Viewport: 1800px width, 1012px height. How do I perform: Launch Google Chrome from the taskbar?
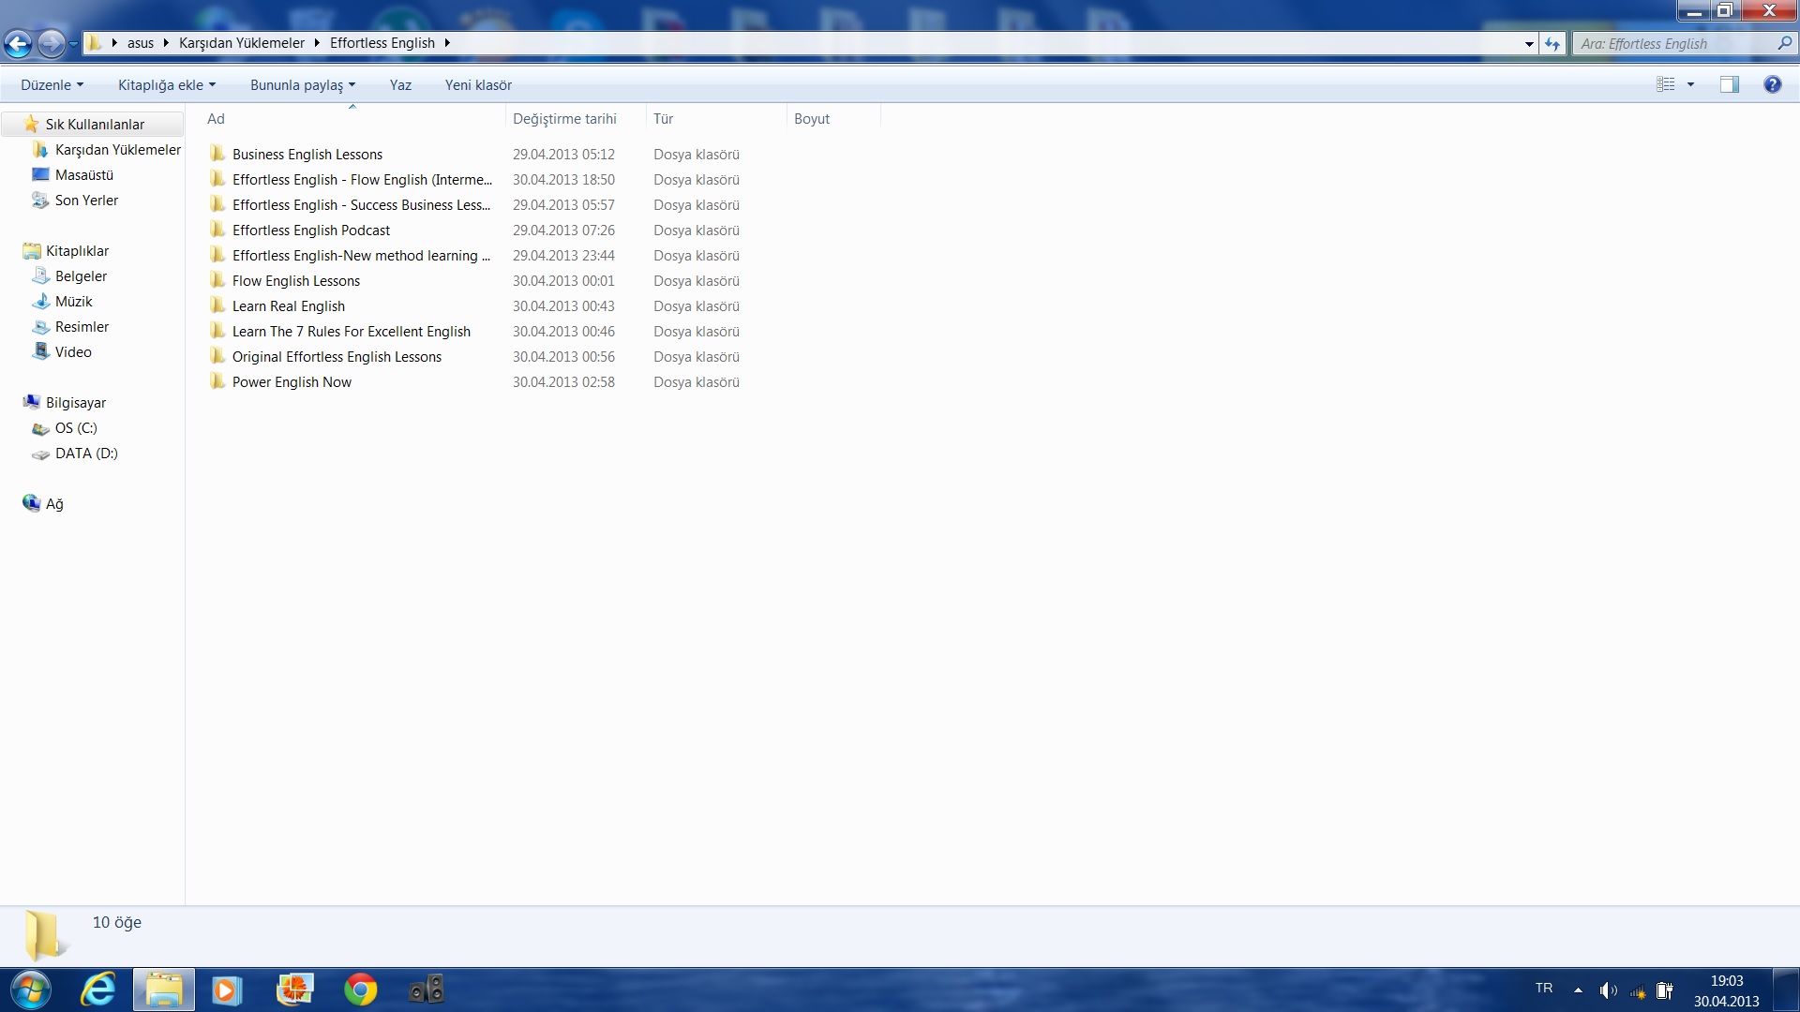[x=361, y=990]
